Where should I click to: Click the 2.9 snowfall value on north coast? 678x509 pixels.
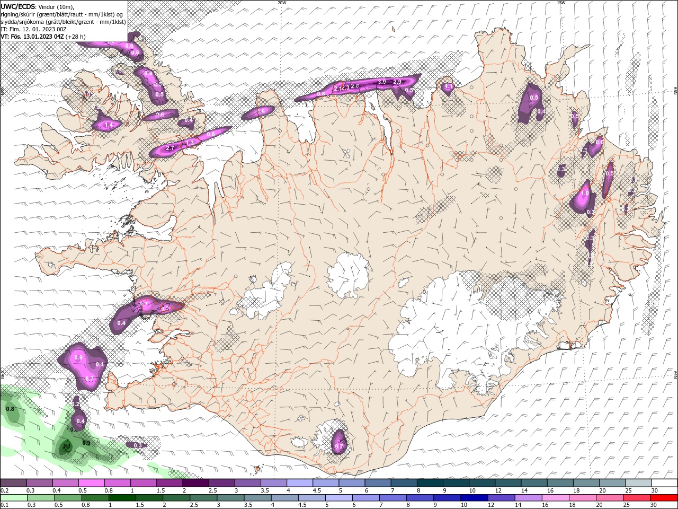point(398,82)
